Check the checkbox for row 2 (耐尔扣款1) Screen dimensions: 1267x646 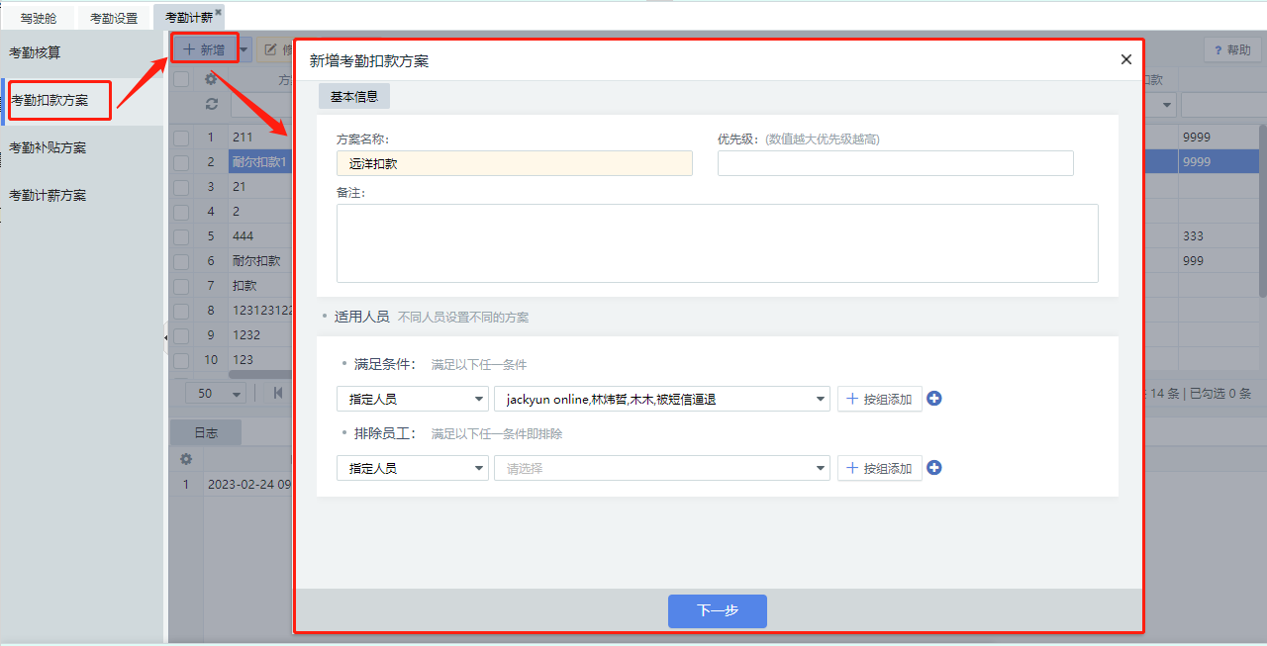click(x=181, y=162)
